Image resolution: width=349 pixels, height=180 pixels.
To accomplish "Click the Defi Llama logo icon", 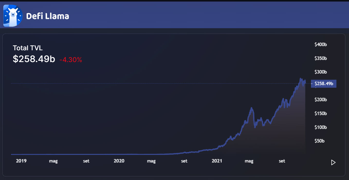I will [x=13, y=16].
